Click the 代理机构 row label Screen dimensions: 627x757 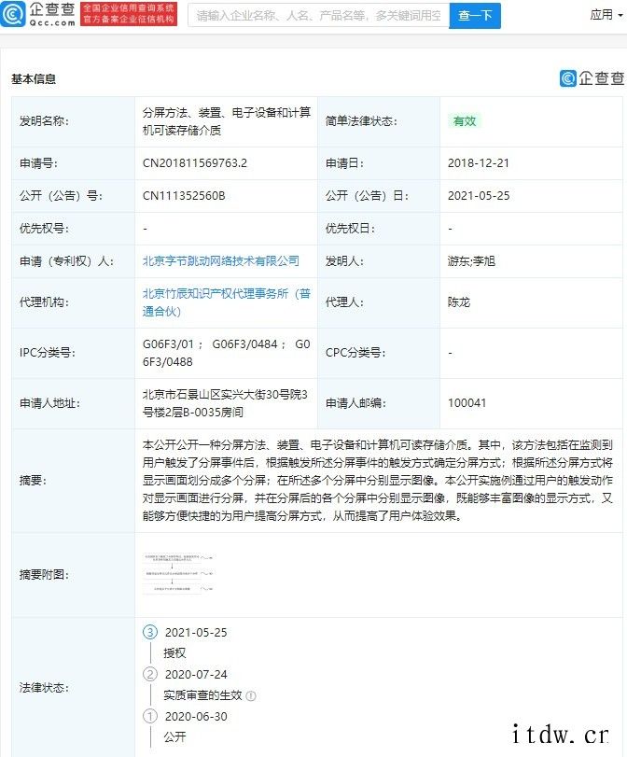pyautogui.click(x=44, y=302)
